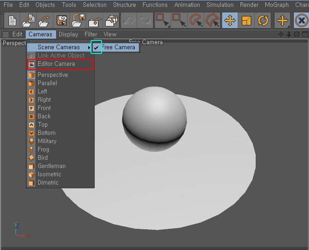Click the Close all projects icon
Viewport: 309px width, 250px height.
[x=111, y=21]
